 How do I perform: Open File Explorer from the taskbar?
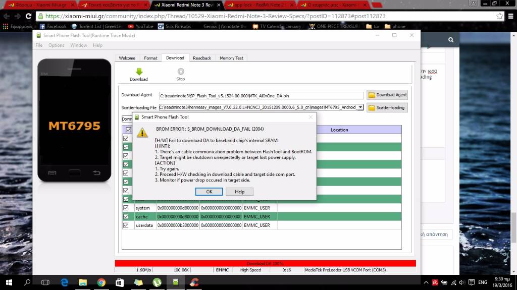(x=83, y=282)
